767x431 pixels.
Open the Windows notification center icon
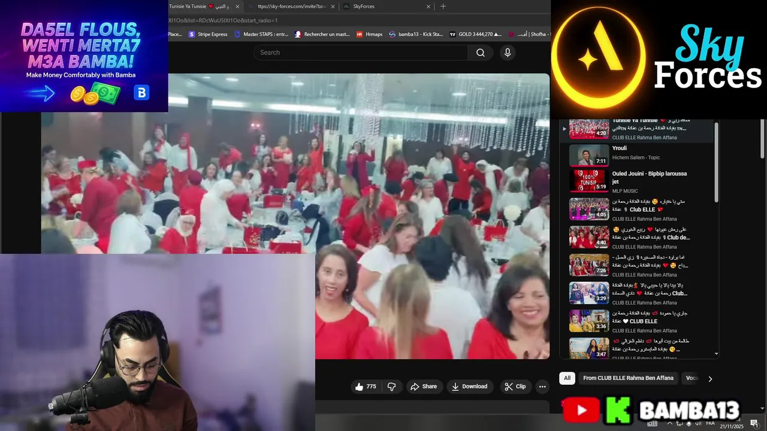click(x=754, y=423)
